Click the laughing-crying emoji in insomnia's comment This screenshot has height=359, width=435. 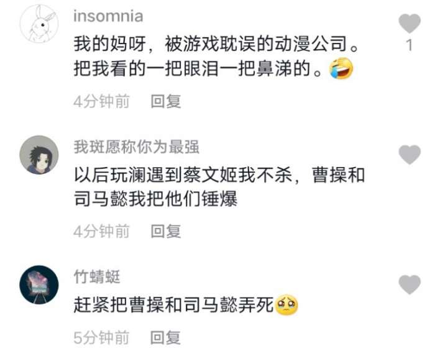341,68
